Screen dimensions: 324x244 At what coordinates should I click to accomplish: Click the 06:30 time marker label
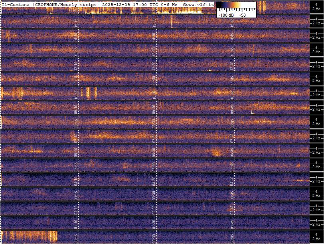point(154,152)
